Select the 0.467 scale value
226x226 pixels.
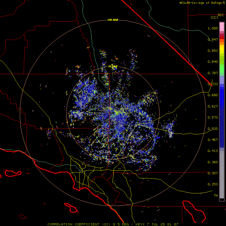pos(213,140)
